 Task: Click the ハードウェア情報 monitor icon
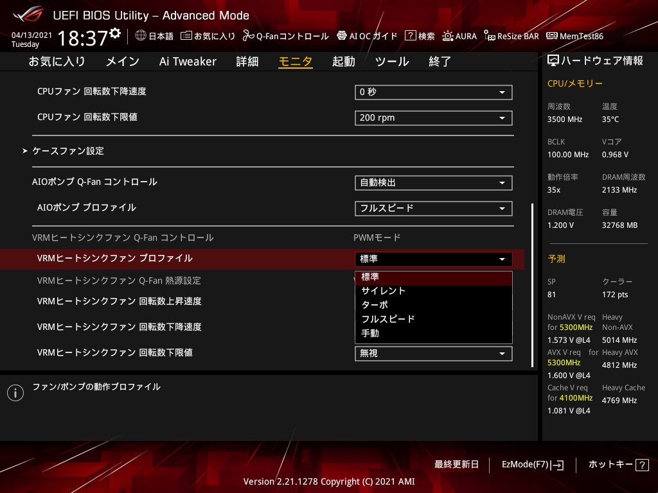click(553, 61)
